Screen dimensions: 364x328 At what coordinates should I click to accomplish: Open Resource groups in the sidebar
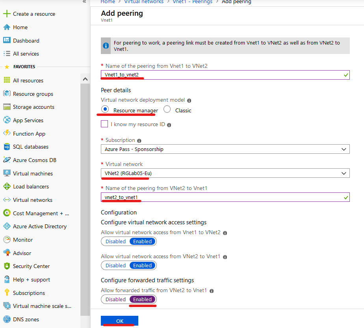tap(33, 94)
